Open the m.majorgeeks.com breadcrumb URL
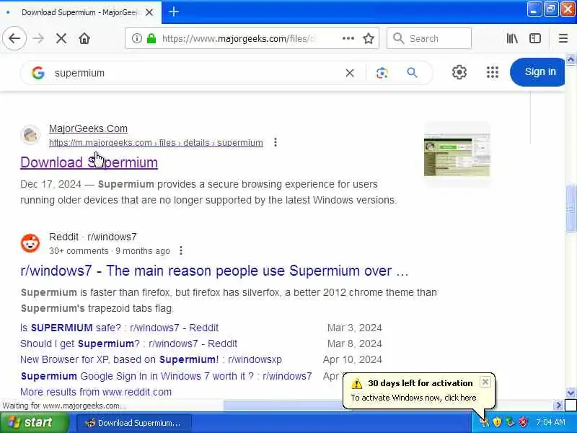The image size is (577, 433). (x=156, y=142)
